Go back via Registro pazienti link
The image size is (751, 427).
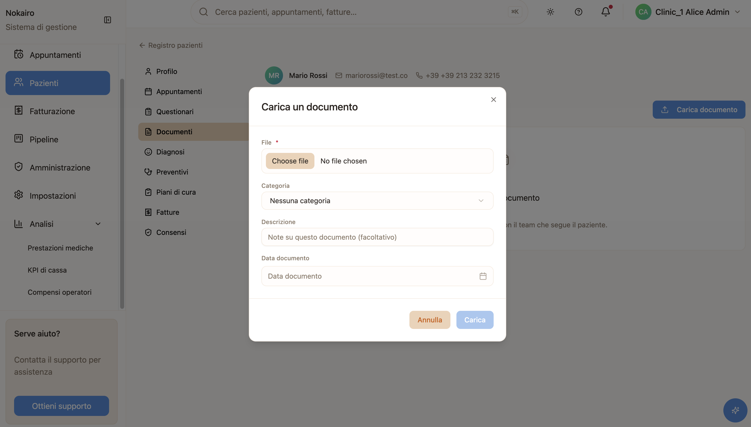[x=171, y=45]
